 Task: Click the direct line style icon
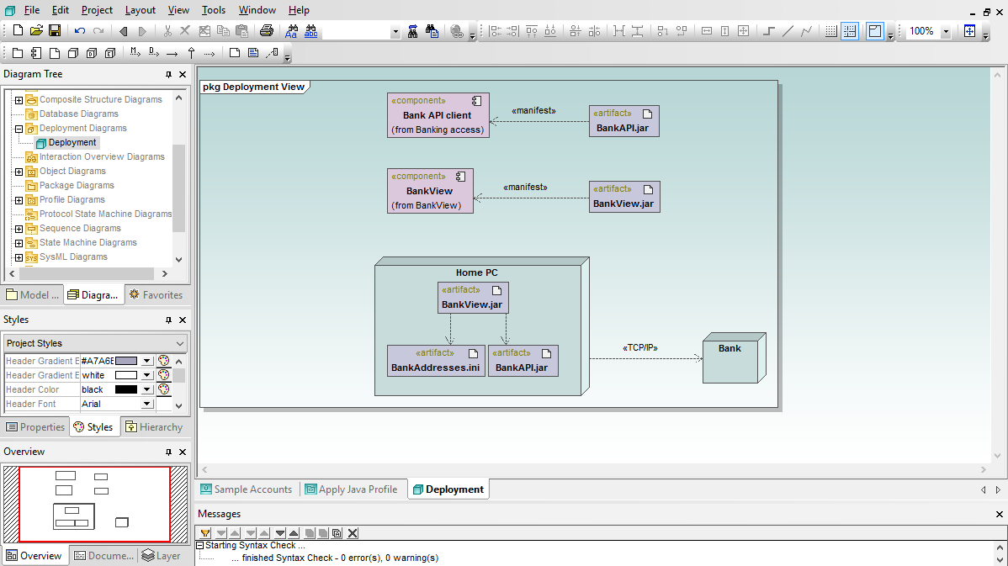click(788, 31)
